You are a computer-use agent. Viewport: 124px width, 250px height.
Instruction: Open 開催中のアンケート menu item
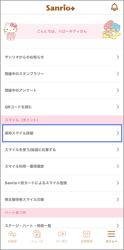click(62, 90)
